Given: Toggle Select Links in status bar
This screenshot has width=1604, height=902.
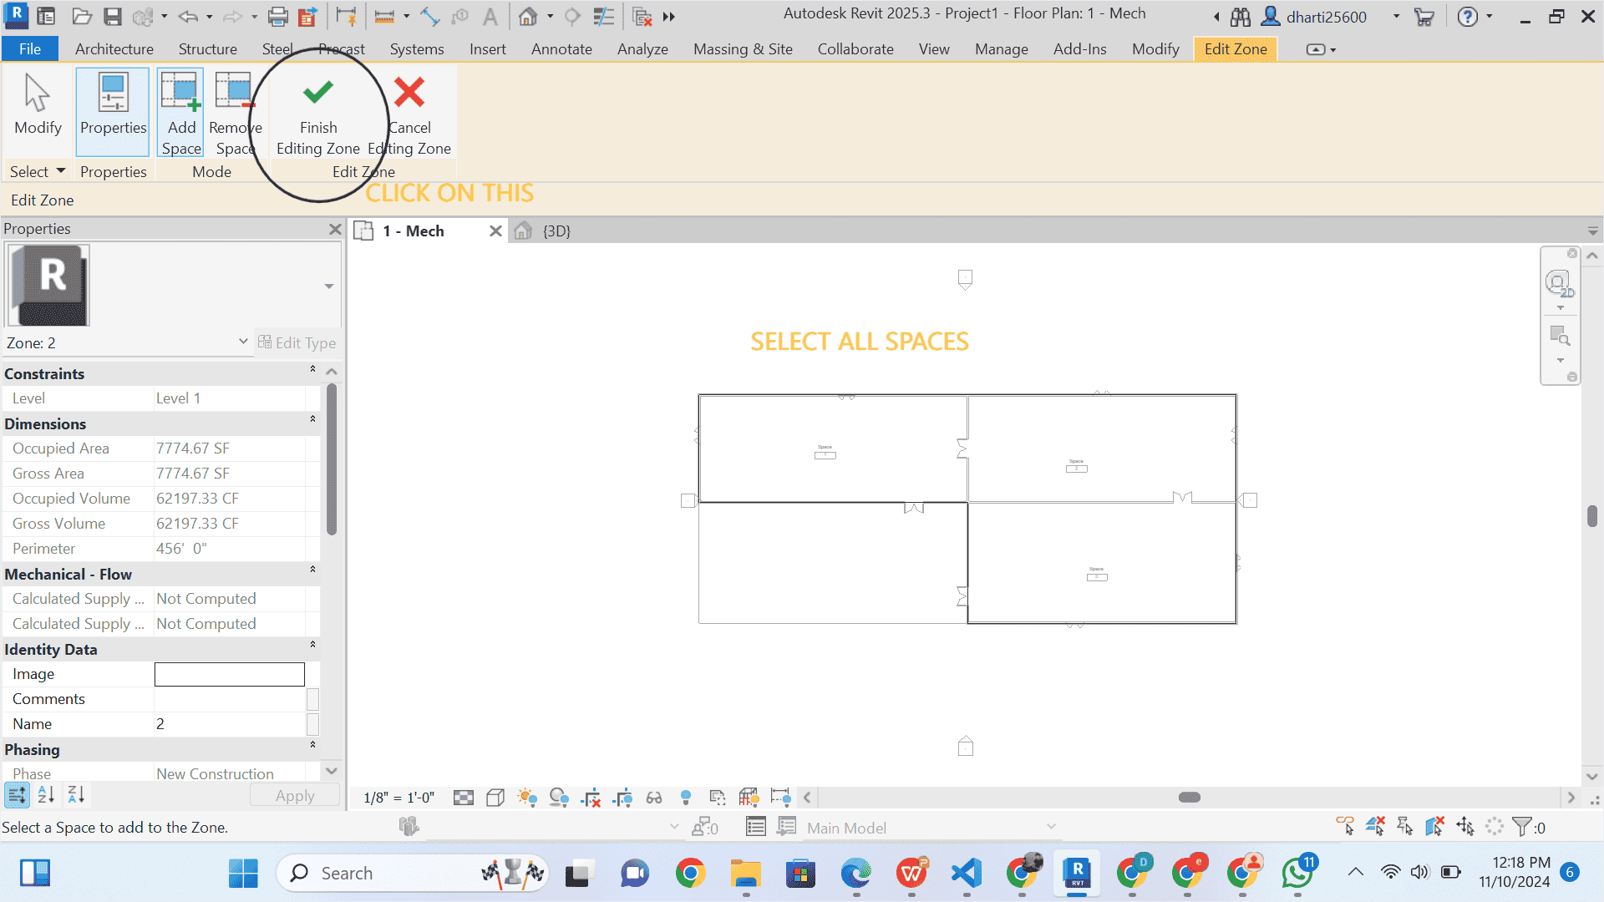Looking at the screenshot, I should point(1344,826).
